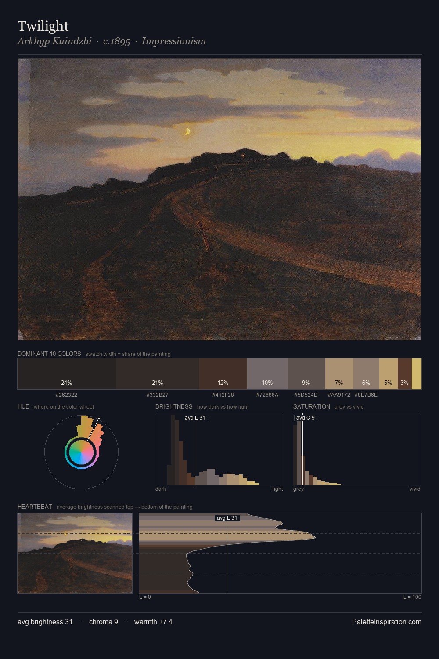This screenshot has width=439, height=659.
Task: Click the 7% tan swatch
Action: coord(339,374)
